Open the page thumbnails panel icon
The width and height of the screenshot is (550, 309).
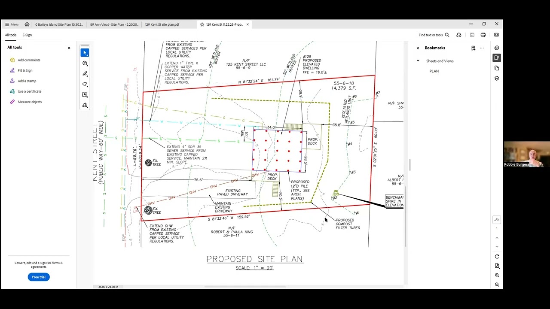point(497,68)
